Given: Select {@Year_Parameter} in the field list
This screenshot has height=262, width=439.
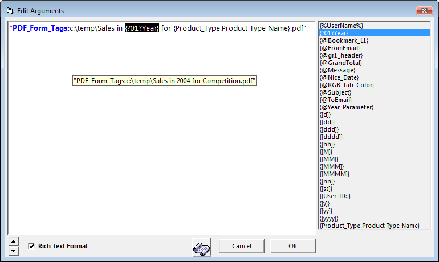Looking at the screenshot, I should (375, 107).
